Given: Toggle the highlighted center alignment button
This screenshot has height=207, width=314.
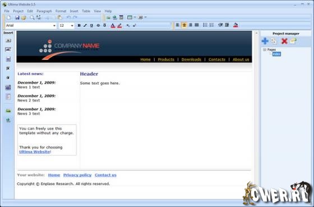Looking at the screenshot, I should tap(184, 25).
